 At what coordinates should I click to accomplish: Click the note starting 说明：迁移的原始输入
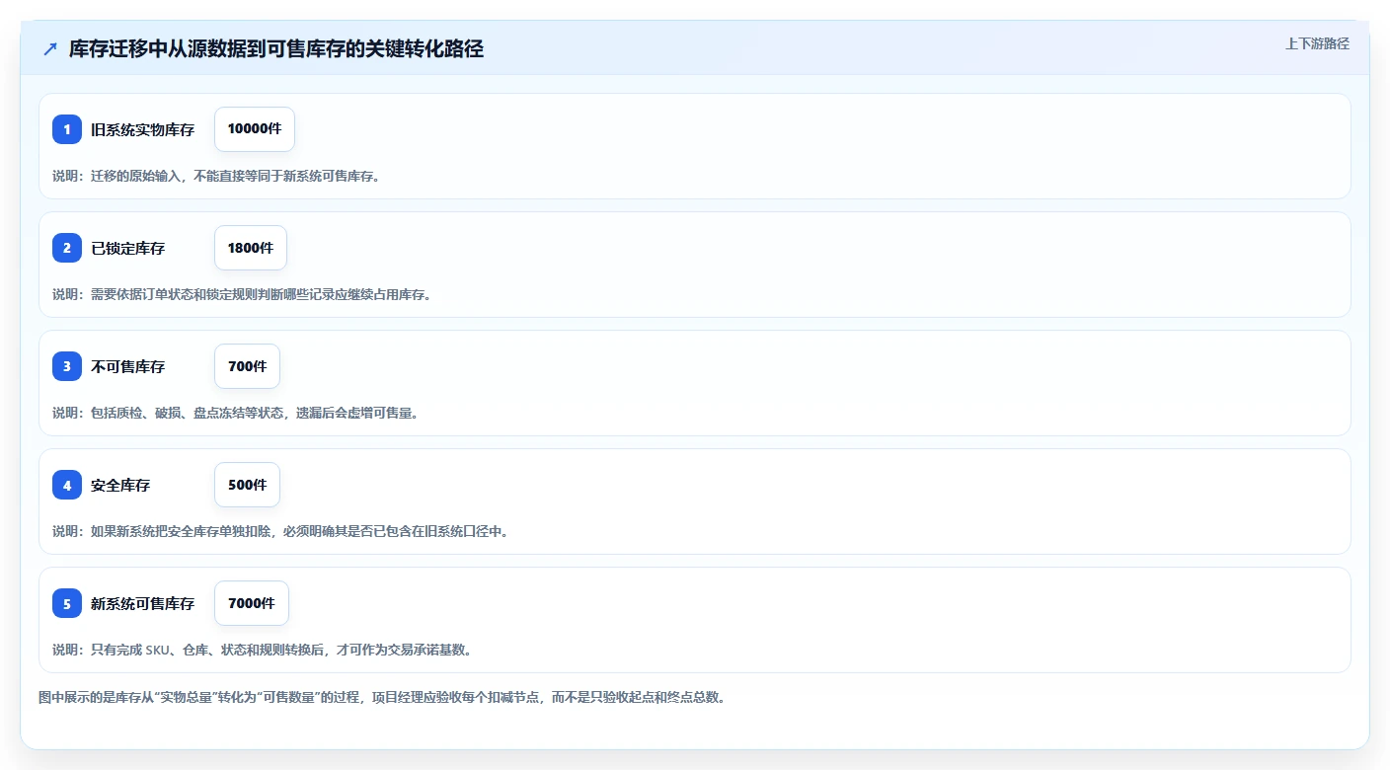(x=216, y=176)
